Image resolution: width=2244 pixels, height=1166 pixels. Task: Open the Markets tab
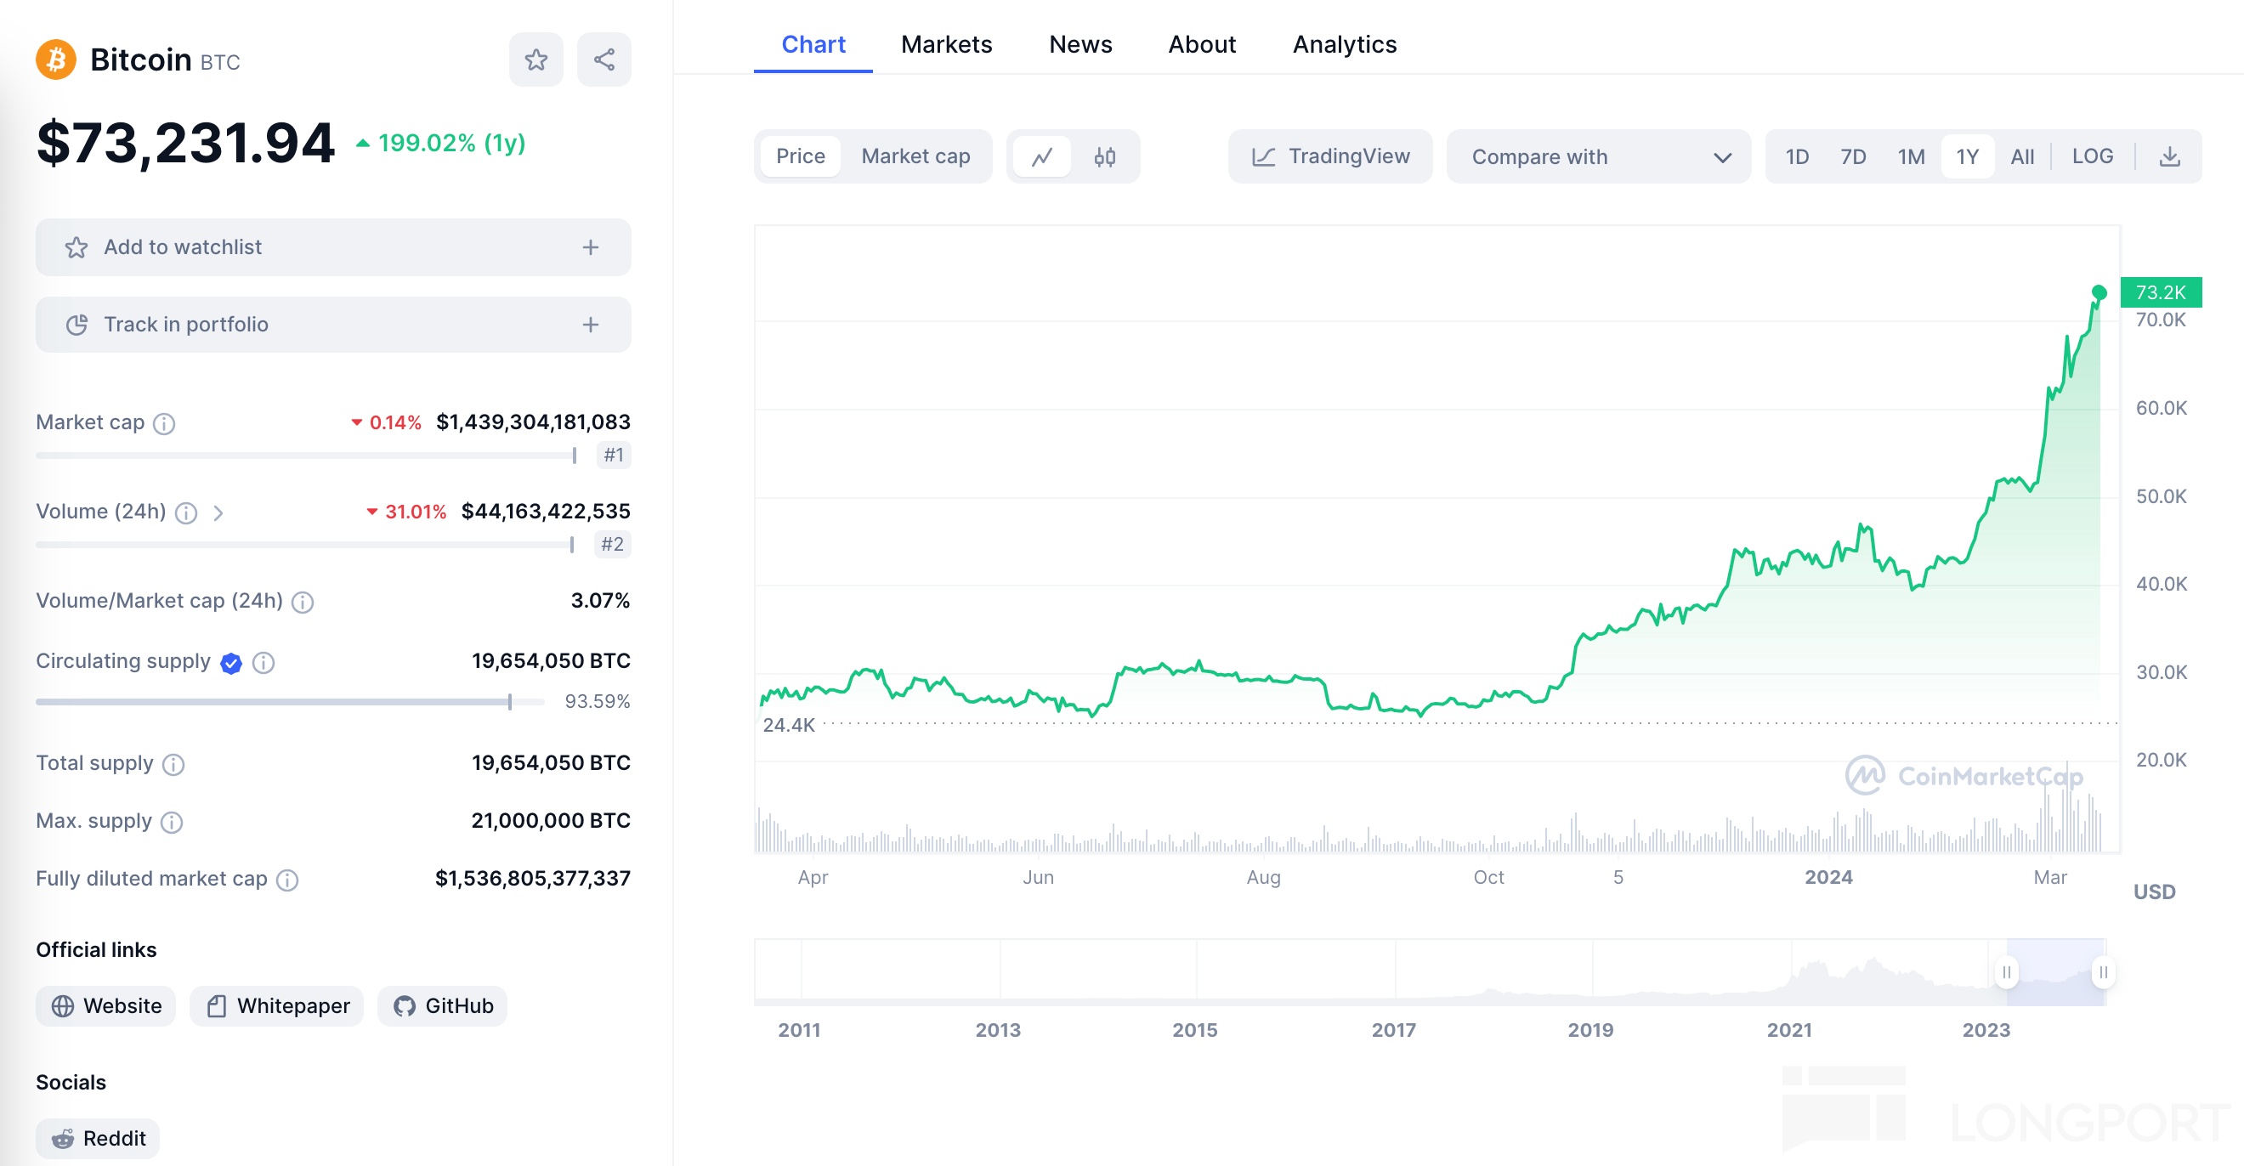pos(946,44)
